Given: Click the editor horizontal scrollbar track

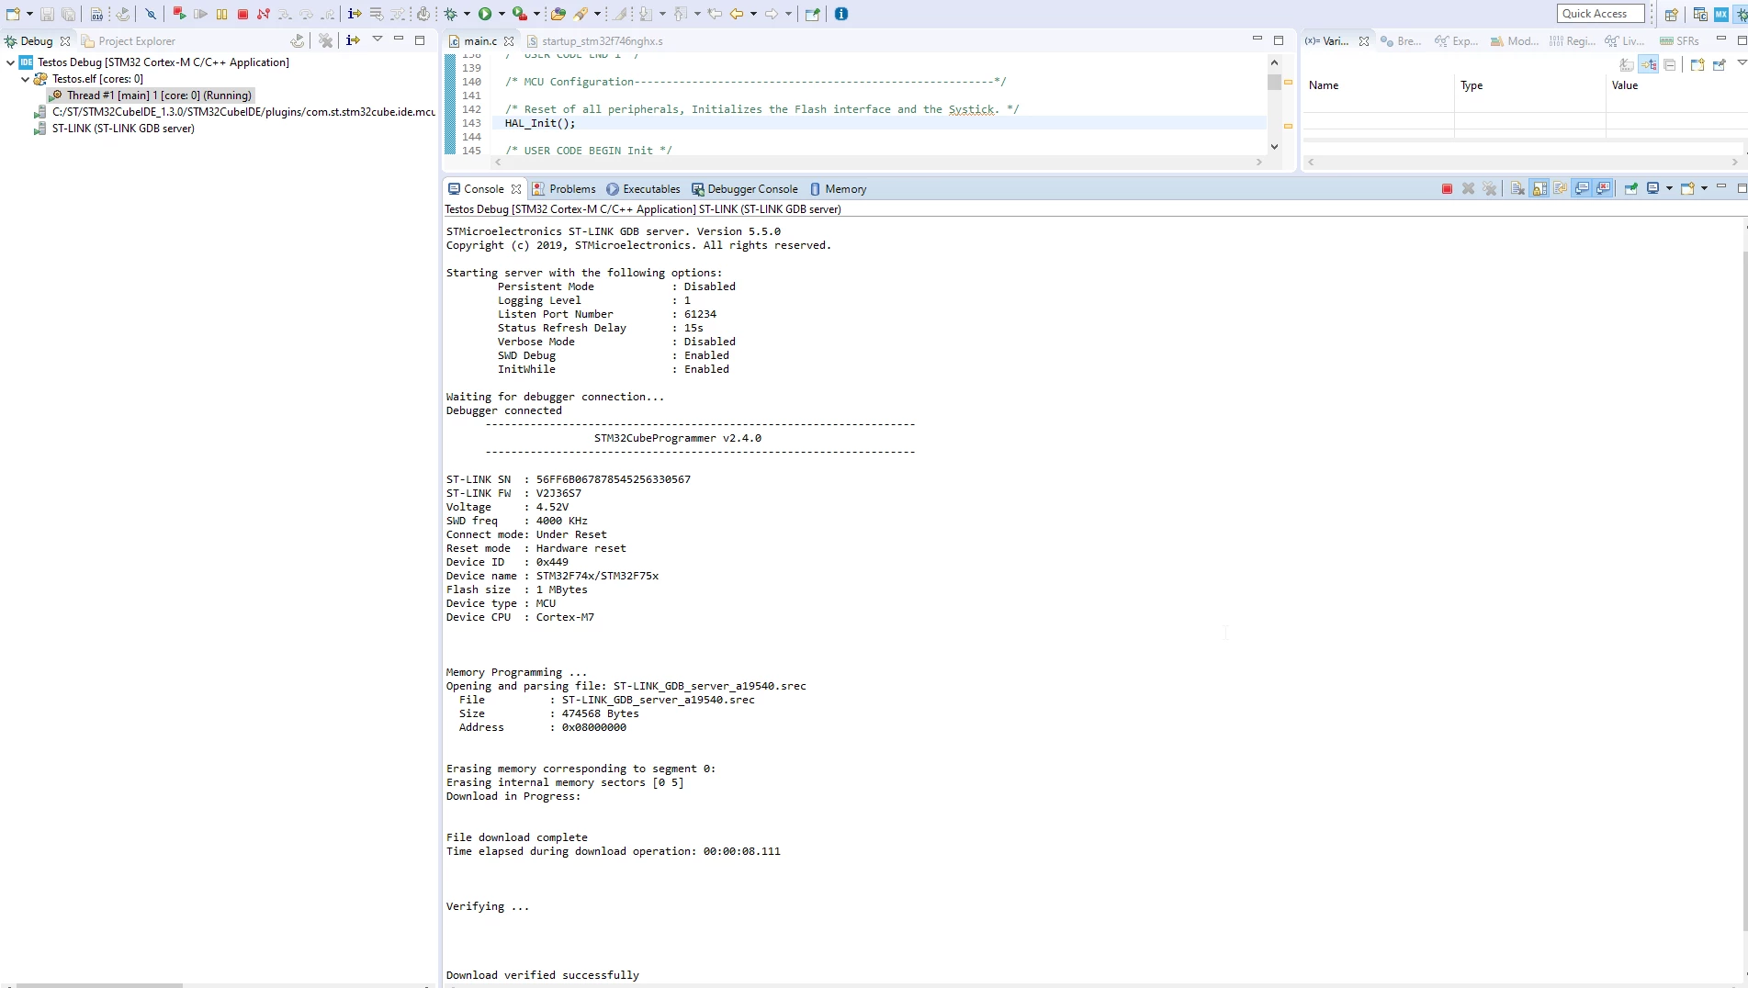Looking at the screenshot, I should (x=877, y=163).
